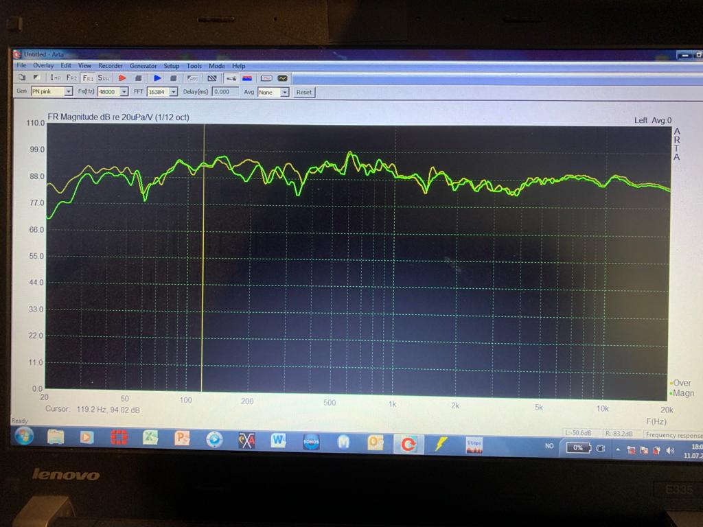The height and width of the screenshot is (527, 703).
Task: Click the Cursor readout 119.2 Hz, 94.02 dB
Action: (93, 409)
